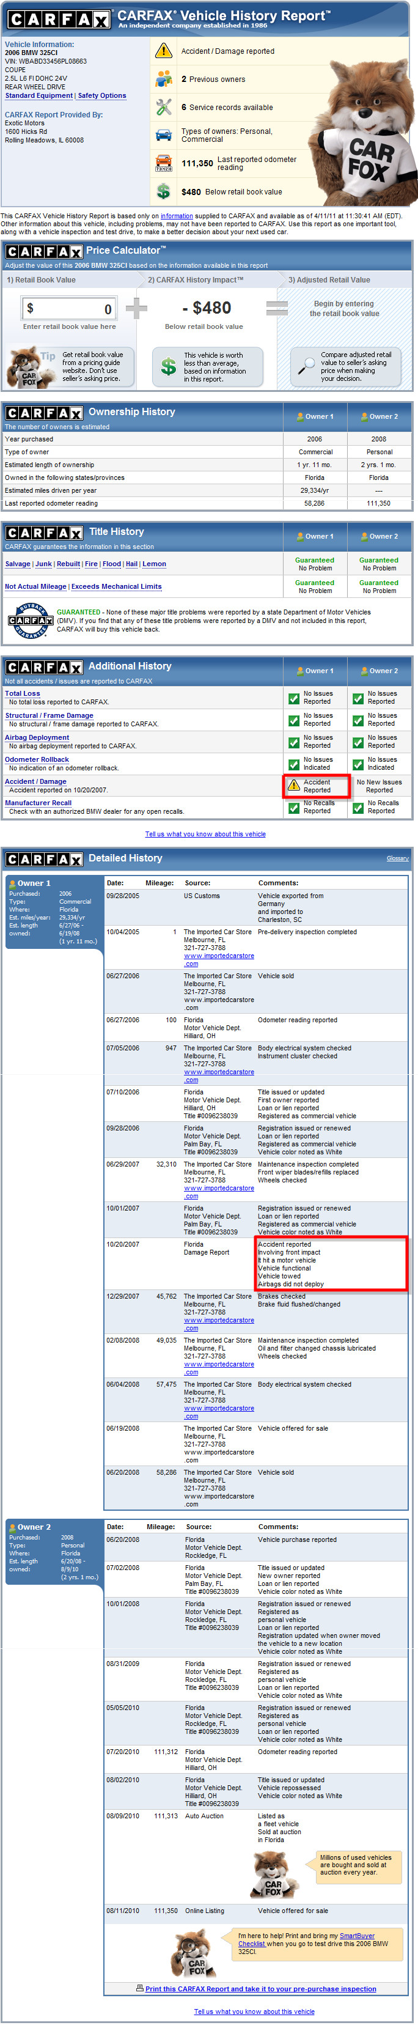Open the Flood title link
Viewport: 418px width, 2028px height.
tap(112, 564)
